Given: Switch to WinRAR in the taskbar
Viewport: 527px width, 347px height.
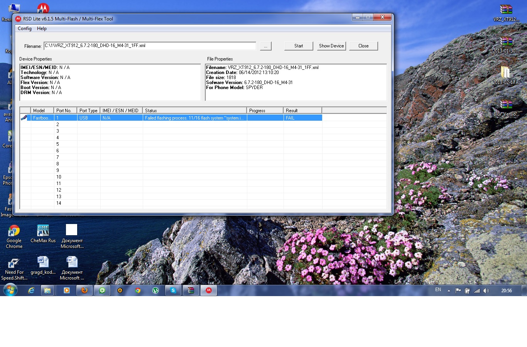Looking at the screenshot, I should (191, 290).
